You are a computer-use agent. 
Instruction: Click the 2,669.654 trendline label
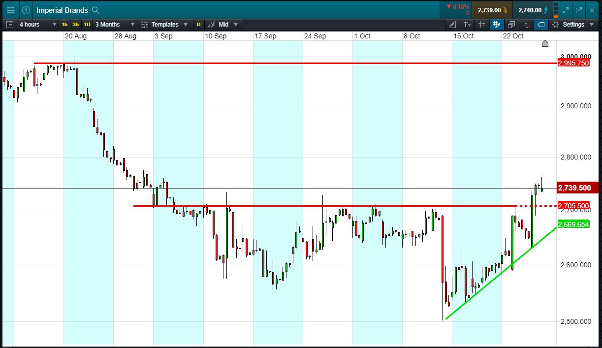[573, 224]
